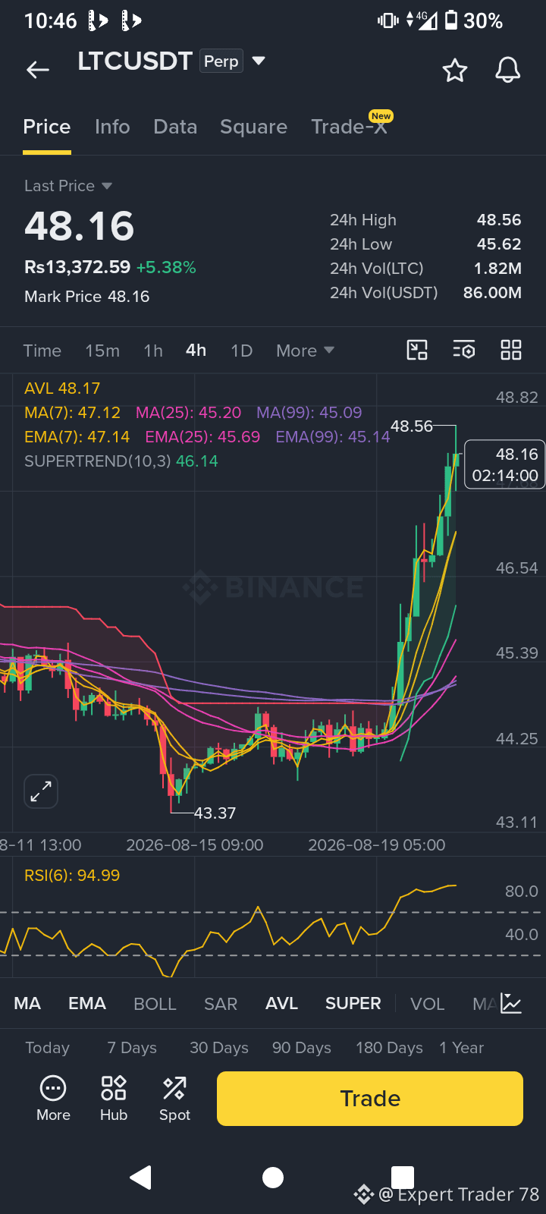Open the Square tab
The width and height of the screenshot is (546, 1214).
(253, 127)
